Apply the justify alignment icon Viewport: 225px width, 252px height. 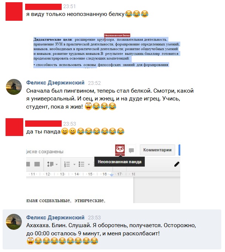click(37, 164)
